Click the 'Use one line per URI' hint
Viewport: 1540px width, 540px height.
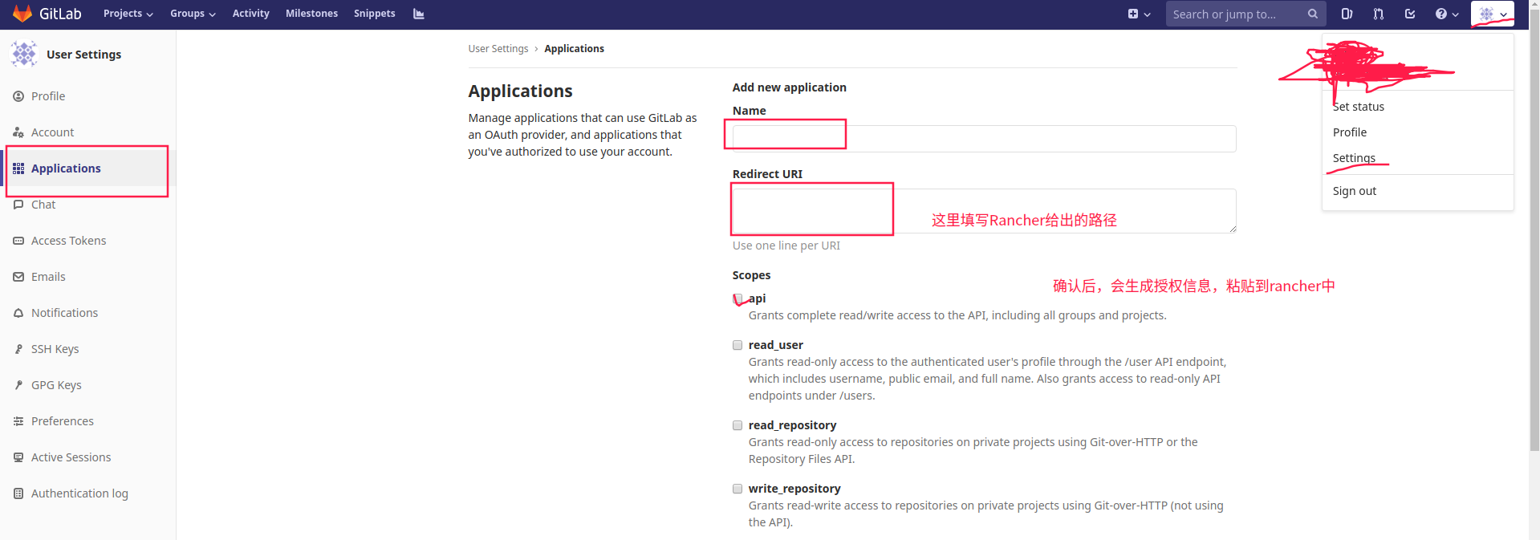[x=786, y=246]
